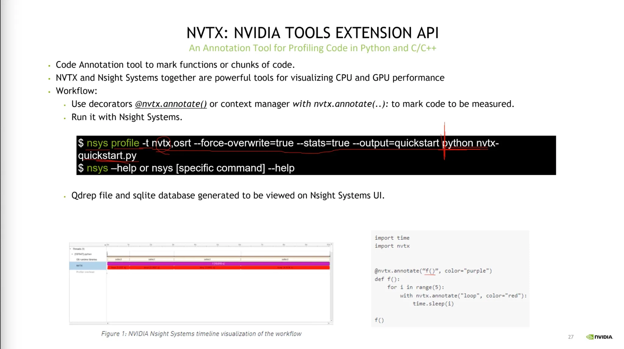Click the first red loop range segment

click(119, 268)
